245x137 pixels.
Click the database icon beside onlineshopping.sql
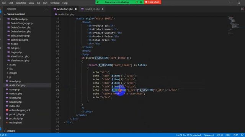pos(7,110)
